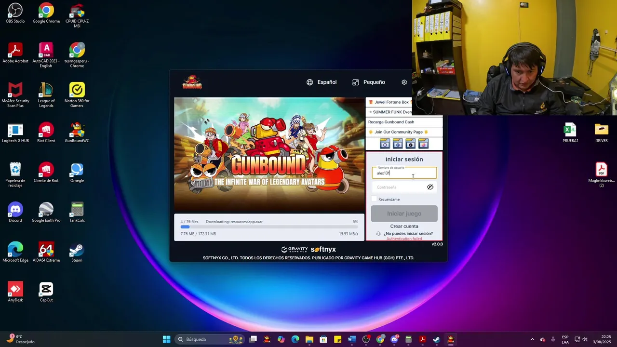Open Maglinktsweb PDF file on desktop
617x347 pixels.
602,175
